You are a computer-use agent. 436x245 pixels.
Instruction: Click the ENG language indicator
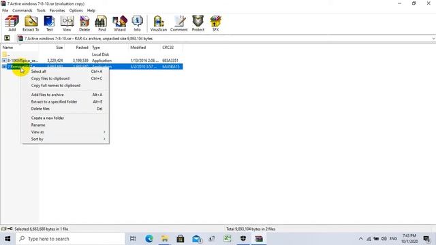(x=393, y=239)
